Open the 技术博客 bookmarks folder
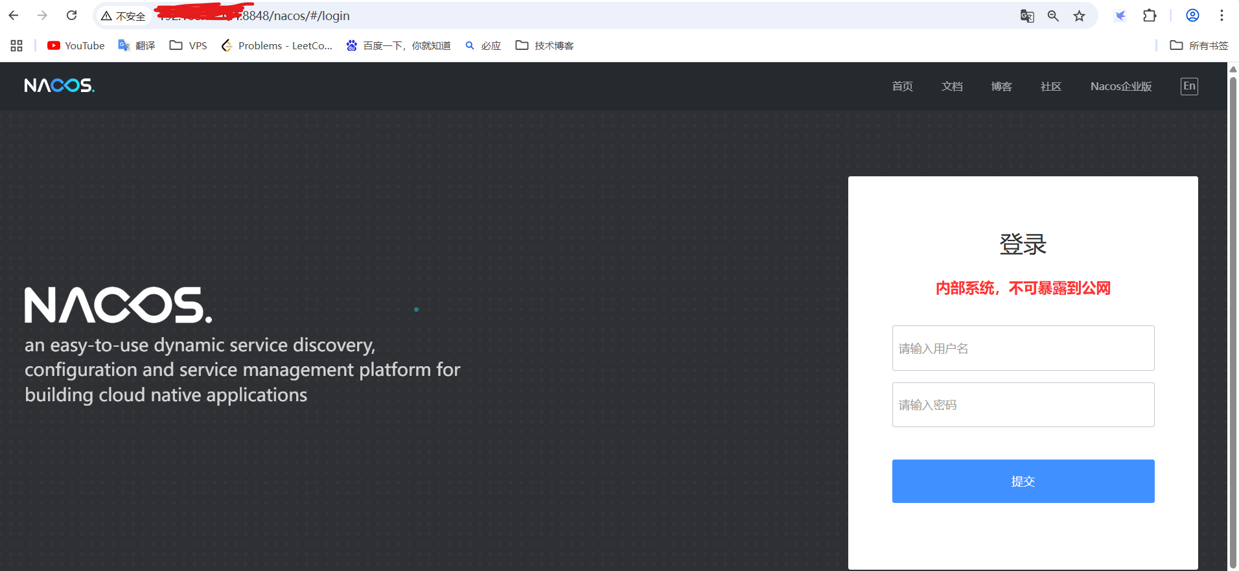The image size is (1239, 571). click(x=545, y=45)
